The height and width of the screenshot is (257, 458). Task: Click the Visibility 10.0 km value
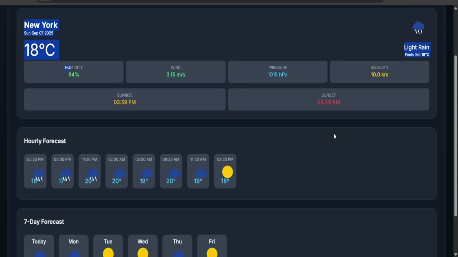tap(380, 75)
